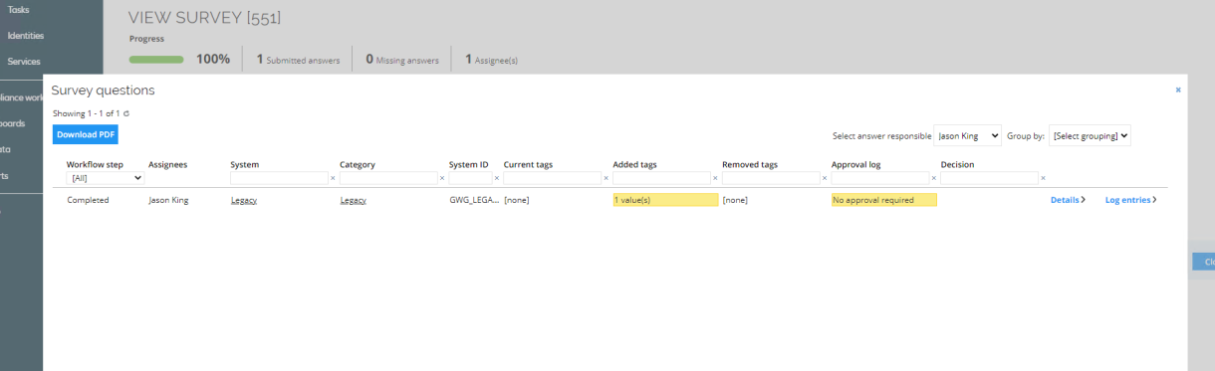The width and height of the screenshot is (1215, 371).
Task: Open the Workflow step filter dropdown
Action: pyautogui.click(x=105, y=178)
